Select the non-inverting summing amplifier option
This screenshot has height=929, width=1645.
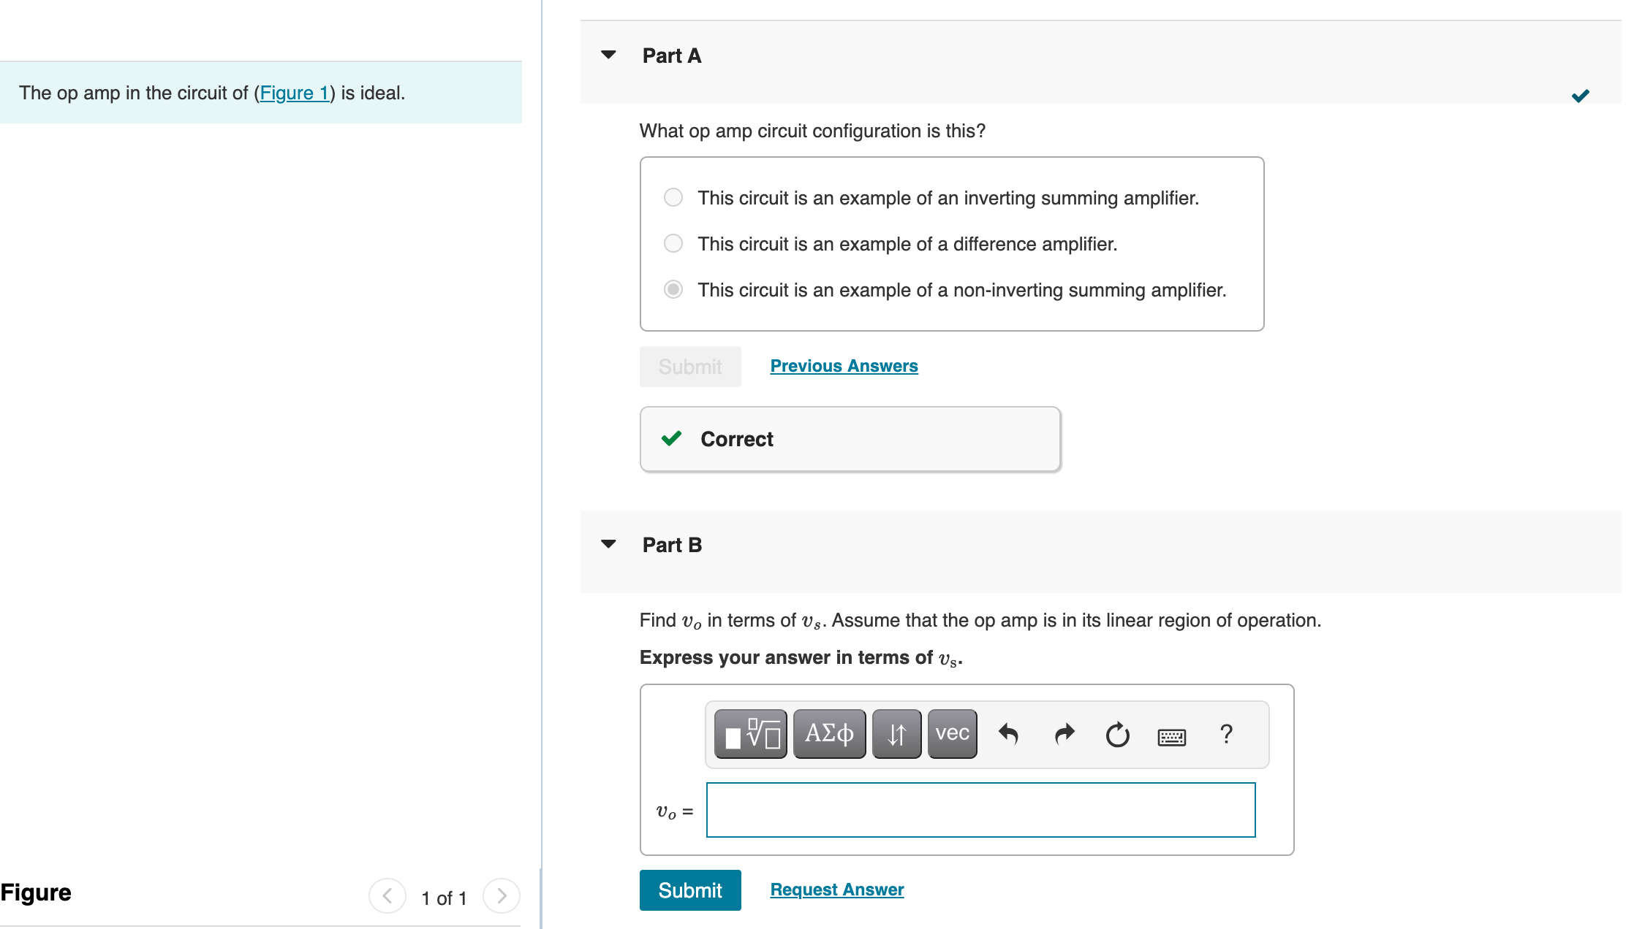(673, 290)
